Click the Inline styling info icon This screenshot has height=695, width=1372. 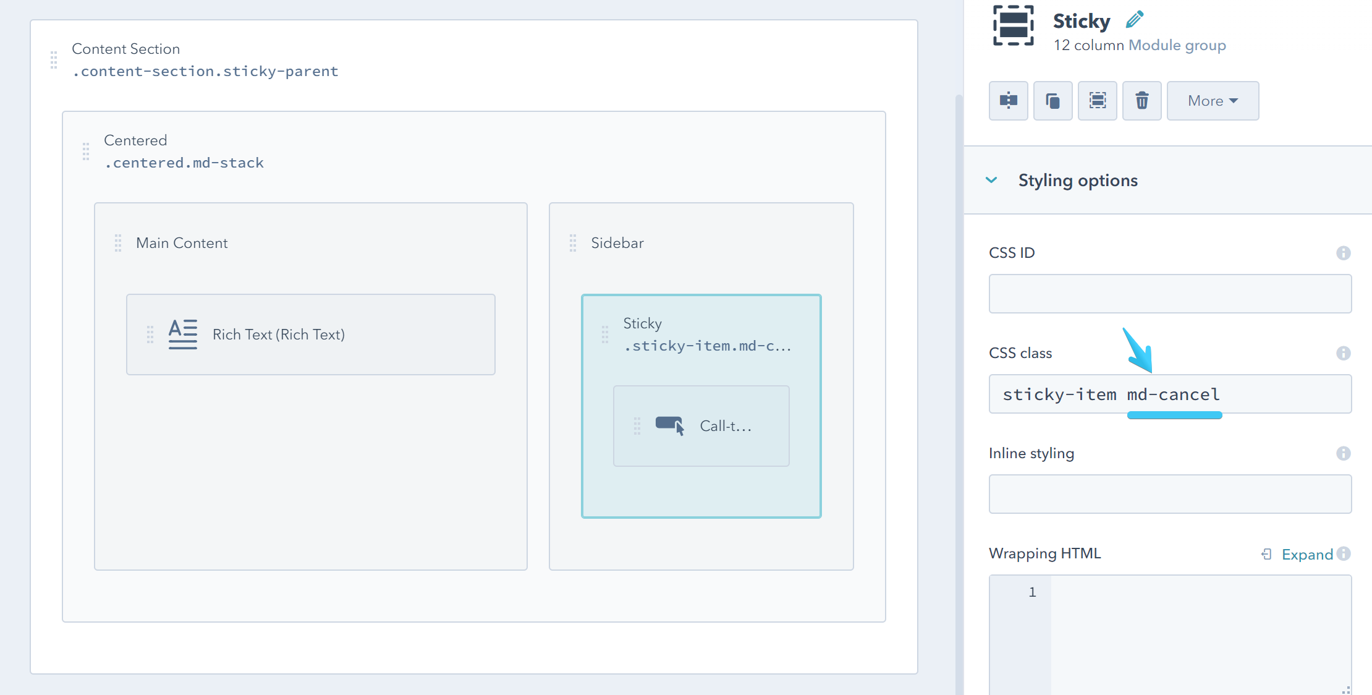tap(1345, 453)
